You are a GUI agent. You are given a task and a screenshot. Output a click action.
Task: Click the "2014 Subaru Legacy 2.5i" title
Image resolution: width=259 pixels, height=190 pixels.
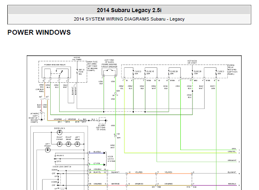click(129, 10)
